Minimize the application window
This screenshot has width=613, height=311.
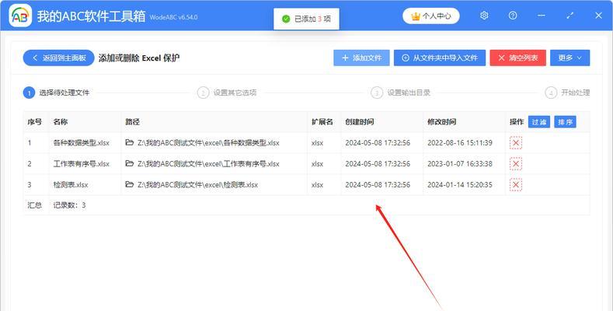tap(541, 16)
